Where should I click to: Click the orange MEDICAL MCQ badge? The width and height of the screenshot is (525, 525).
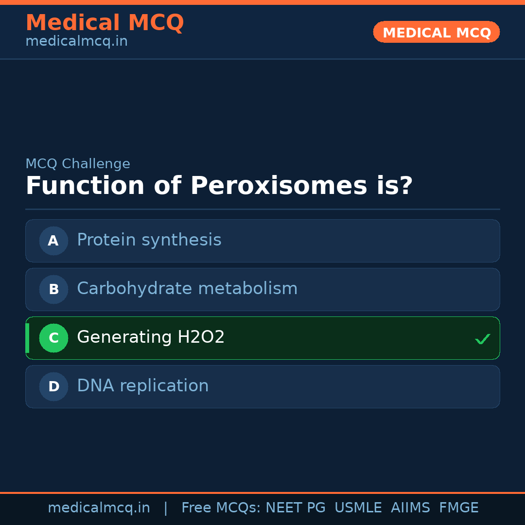point(436,32)
